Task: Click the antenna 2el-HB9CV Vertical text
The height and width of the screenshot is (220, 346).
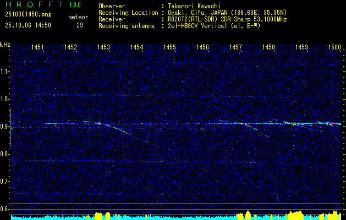Action: click(213, 26)
